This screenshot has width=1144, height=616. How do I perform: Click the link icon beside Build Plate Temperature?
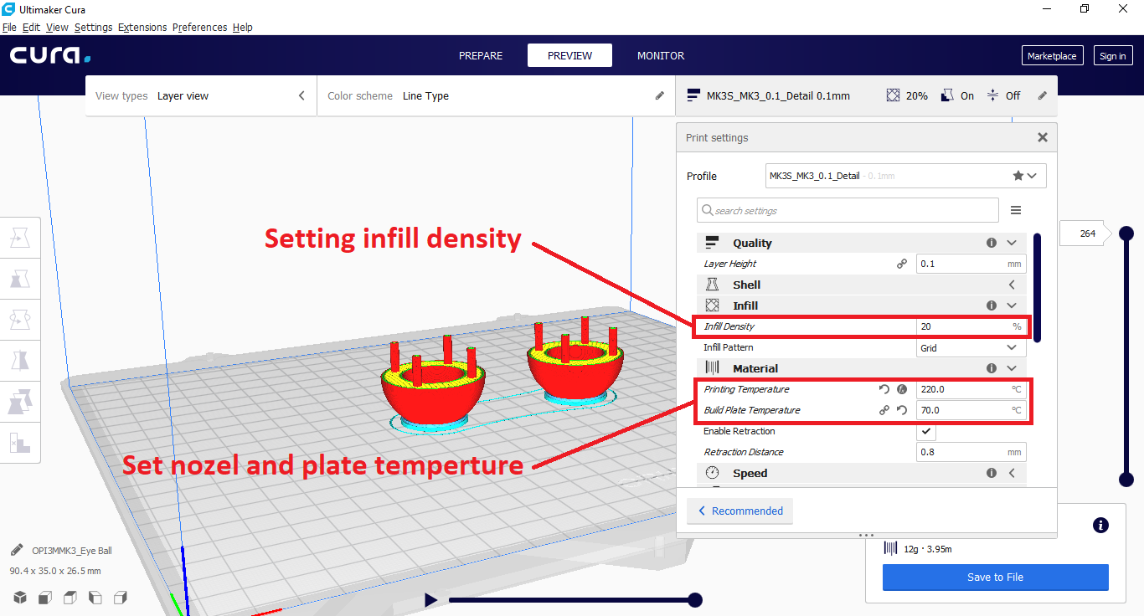point(884,410)
